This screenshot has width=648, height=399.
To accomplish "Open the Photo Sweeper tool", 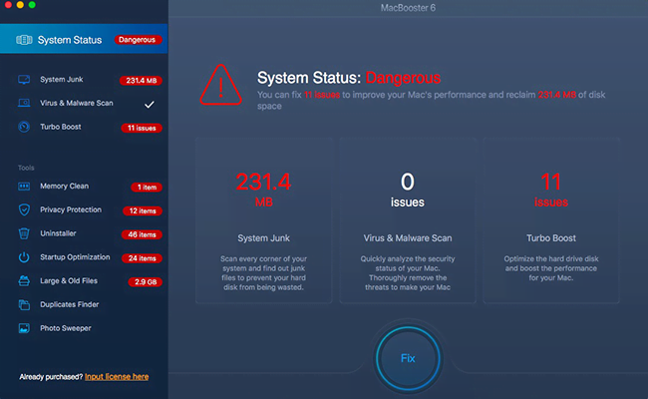I will pyautogui.click(x=84, y=328).
